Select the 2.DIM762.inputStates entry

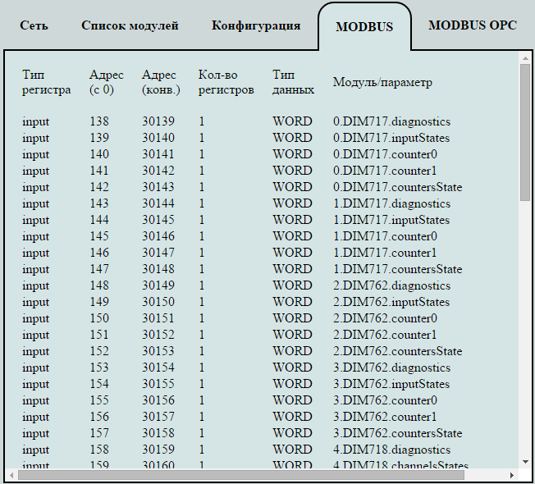tap(391, 302)
